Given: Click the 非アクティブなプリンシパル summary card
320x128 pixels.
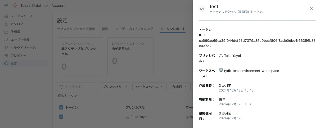Looking at the screenshot, I should point(80,57).
